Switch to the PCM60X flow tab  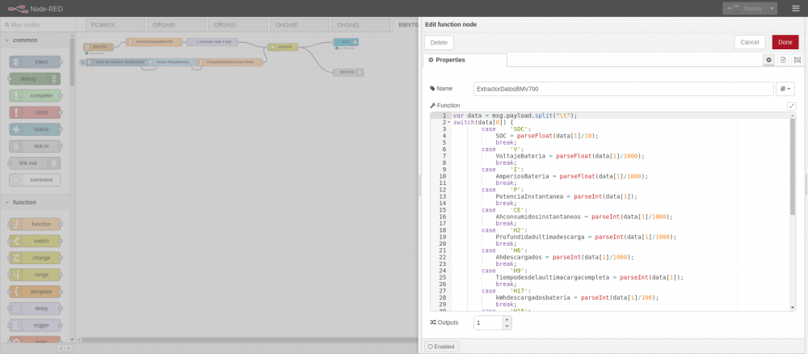point(115,25)
